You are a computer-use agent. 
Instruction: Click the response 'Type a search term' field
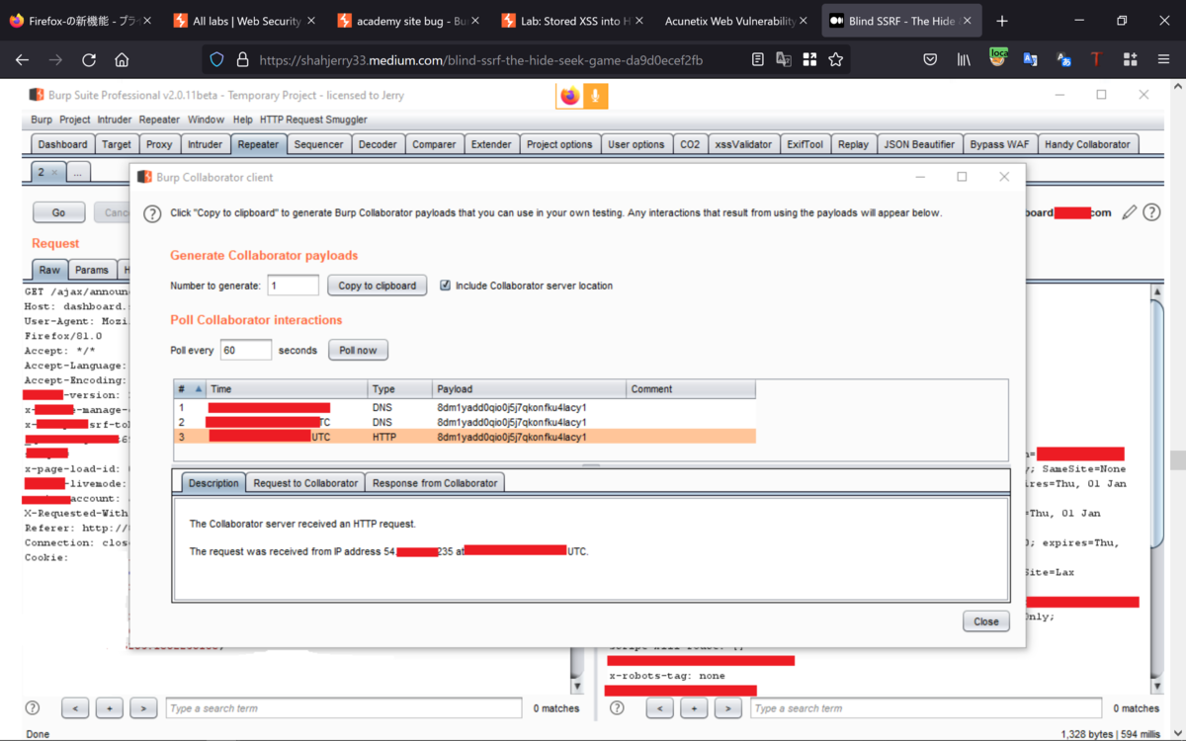click(925, 708)
